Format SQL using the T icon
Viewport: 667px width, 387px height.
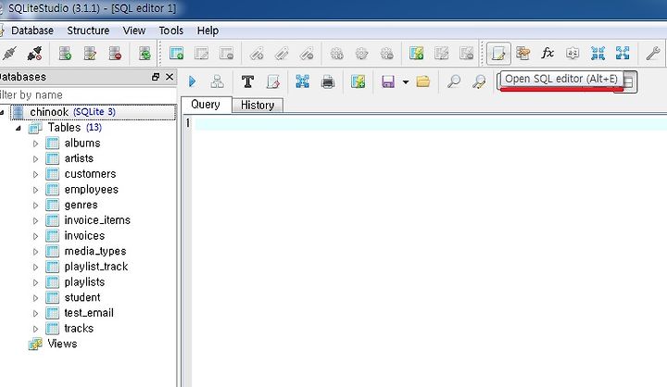[x=247, y=81]
